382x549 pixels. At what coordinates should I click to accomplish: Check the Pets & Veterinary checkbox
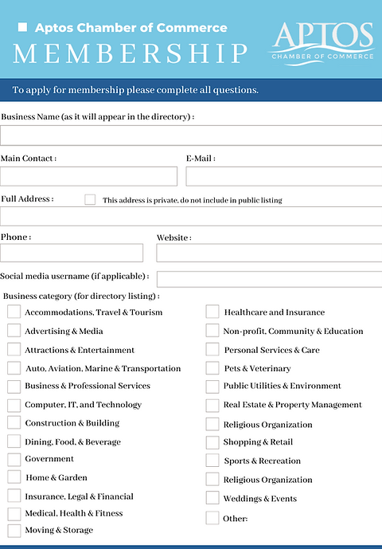point(212,368)
